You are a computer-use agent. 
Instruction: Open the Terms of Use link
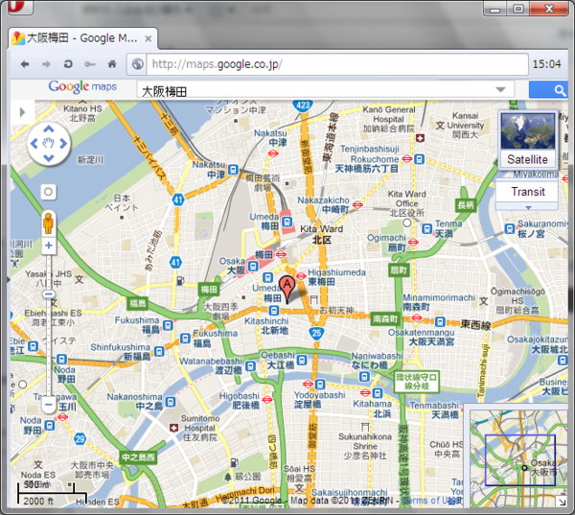[x=431, y=501]
